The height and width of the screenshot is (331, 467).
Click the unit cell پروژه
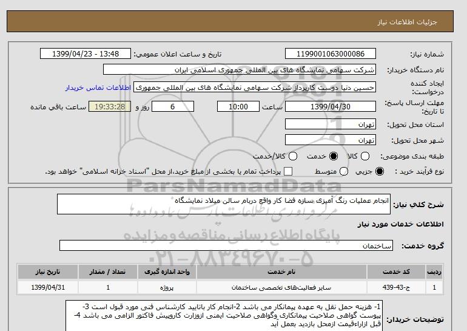(x=167, y=287)
